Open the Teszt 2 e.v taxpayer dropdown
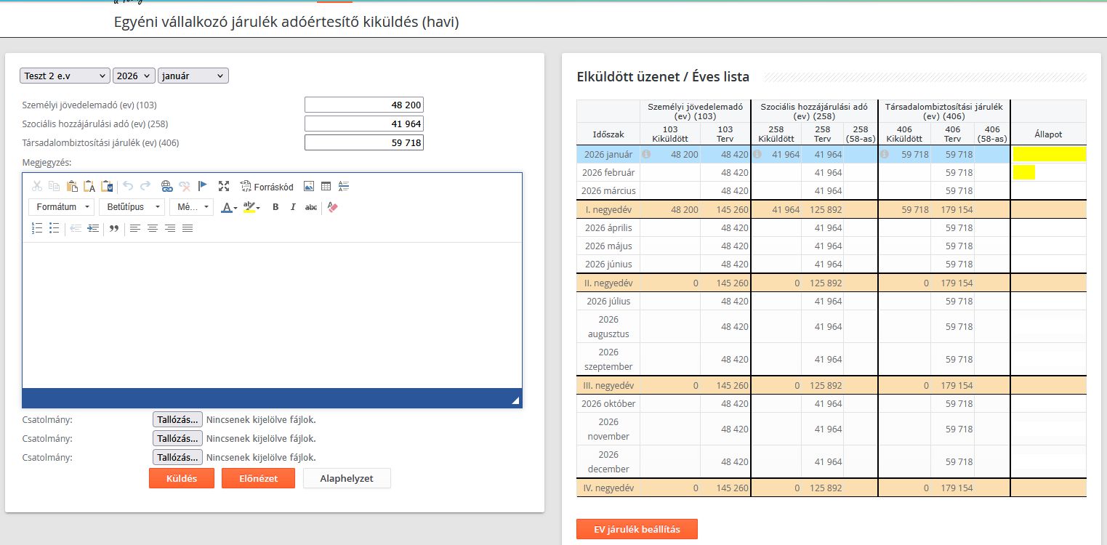The height and width of the screenshot is (545, 1107). [65, 76]
